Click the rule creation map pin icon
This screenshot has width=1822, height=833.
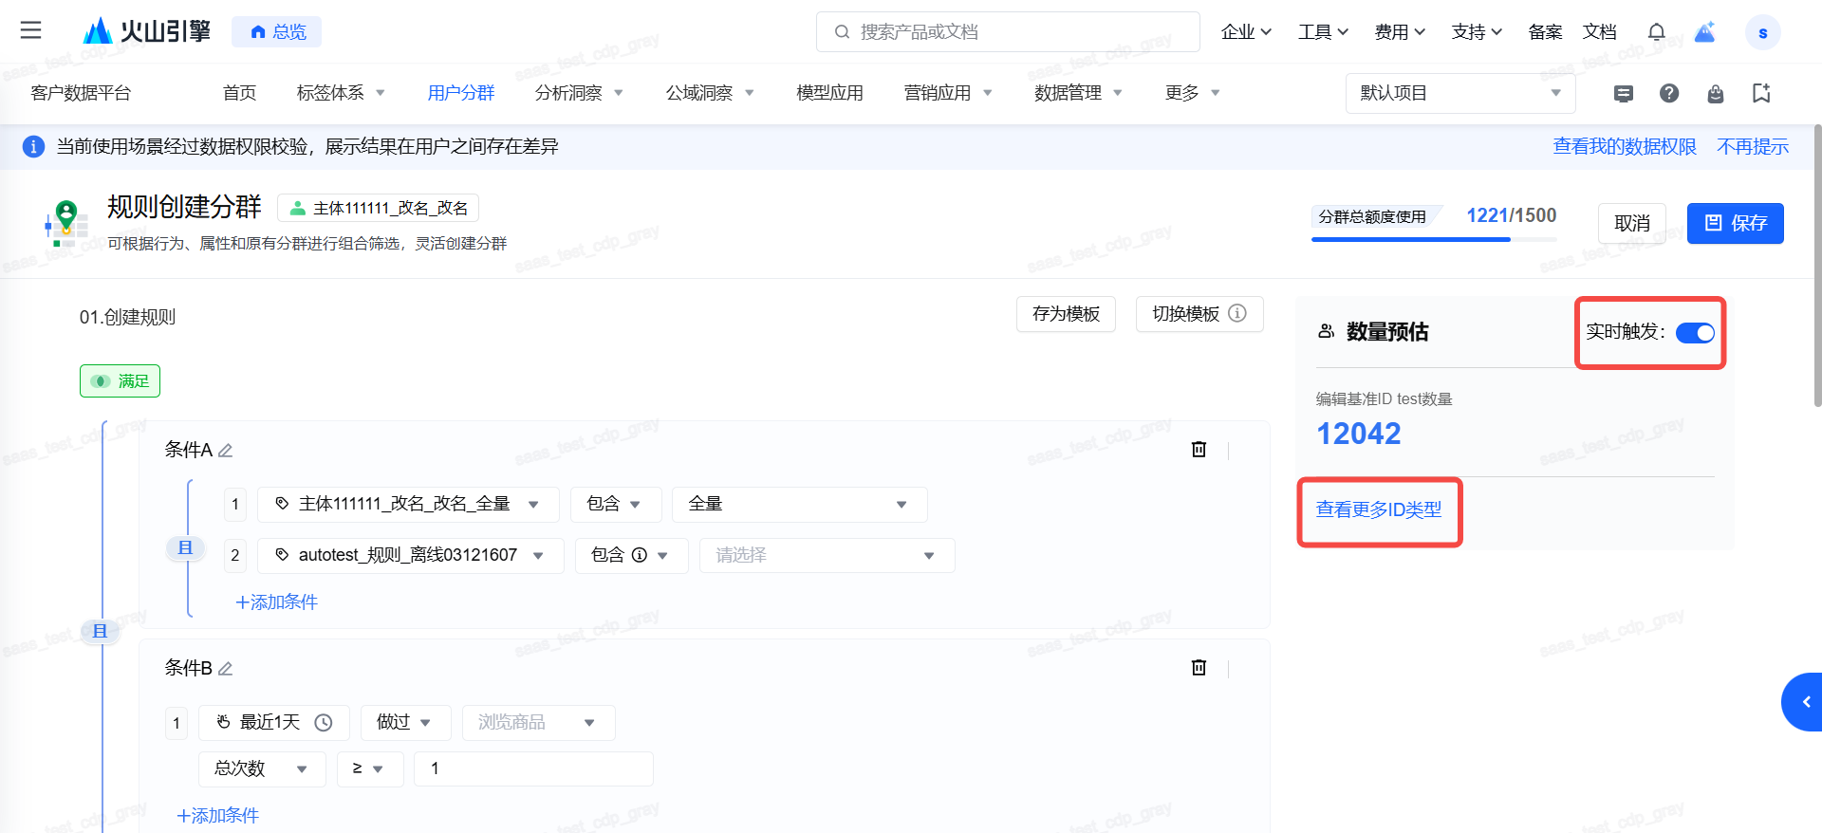(x=66, y=223)
